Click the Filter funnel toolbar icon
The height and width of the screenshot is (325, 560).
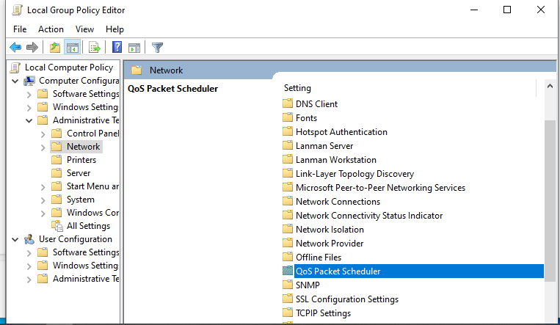point(157,48)
